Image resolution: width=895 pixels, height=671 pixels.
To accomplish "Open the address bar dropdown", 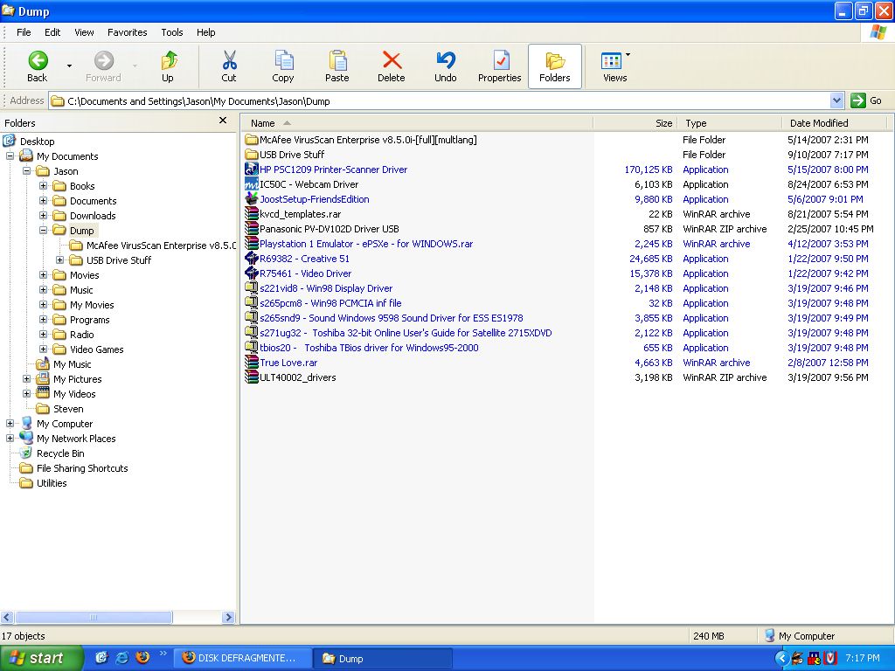I will pyautogui.click(x=836, y=101).
